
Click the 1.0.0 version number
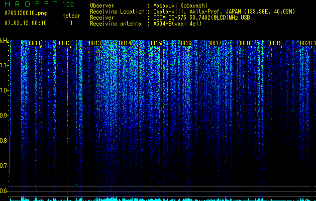point(68,5)
